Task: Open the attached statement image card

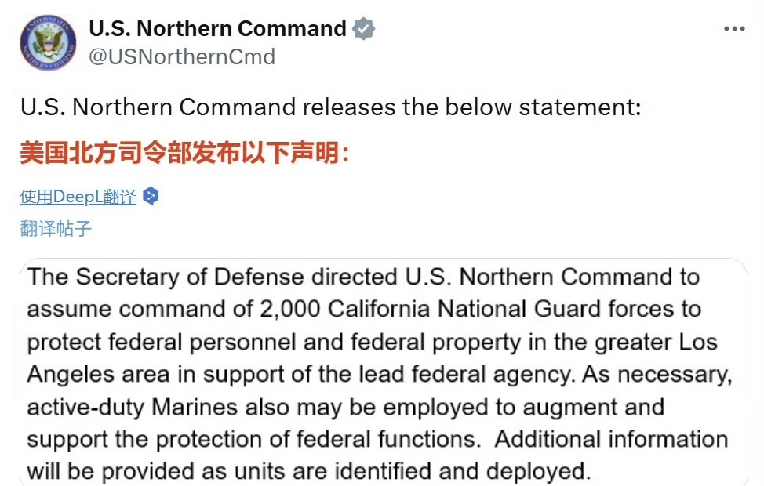Action: (384, 372)
